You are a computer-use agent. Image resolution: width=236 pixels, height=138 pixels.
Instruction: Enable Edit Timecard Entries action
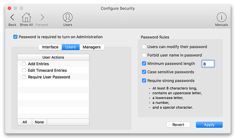[24, 70]
